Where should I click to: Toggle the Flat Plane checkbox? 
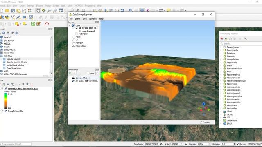(x=77, y=34)
